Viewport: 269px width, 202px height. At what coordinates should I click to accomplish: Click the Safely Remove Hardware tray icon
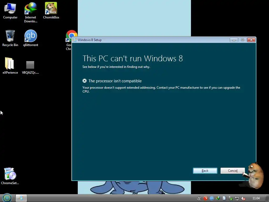[231, 198]
